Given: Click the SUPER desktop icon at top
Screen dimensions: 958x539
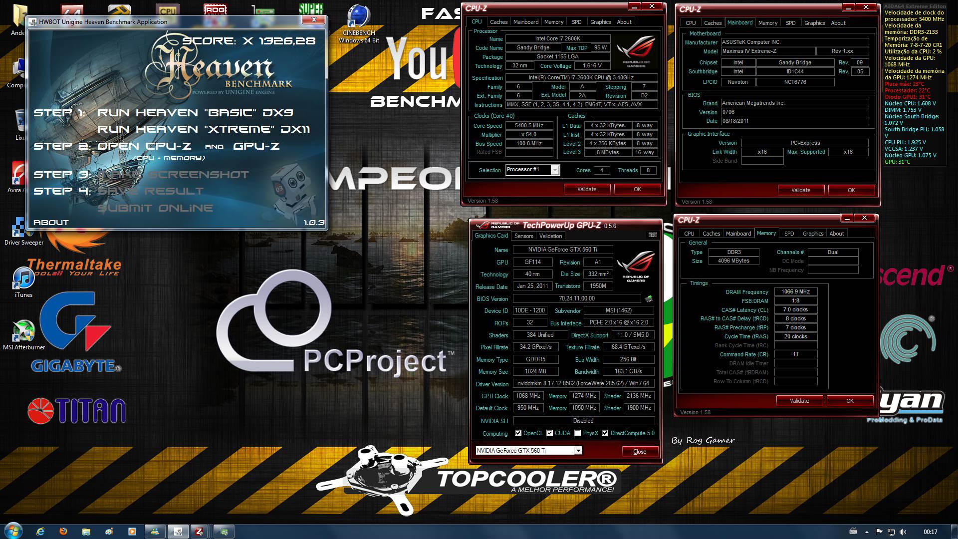Looking at the screenshot, I should click(x=311, y=8).
